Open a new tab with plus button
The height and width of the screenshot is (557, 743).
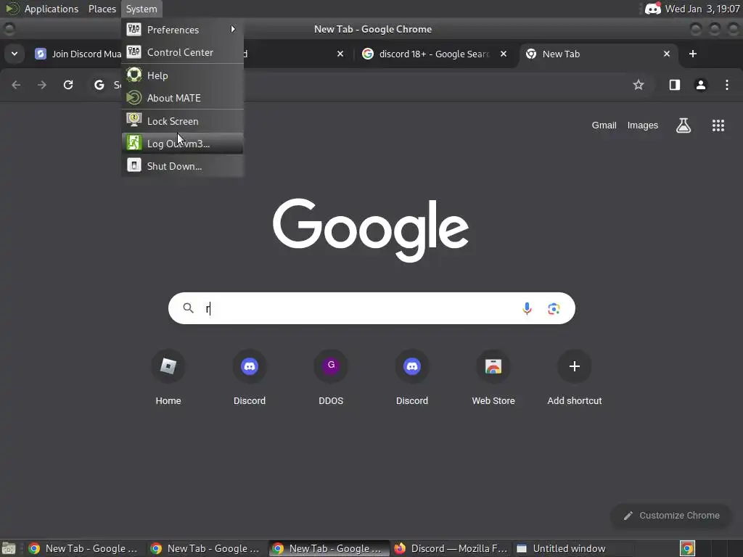pos(692,54)
